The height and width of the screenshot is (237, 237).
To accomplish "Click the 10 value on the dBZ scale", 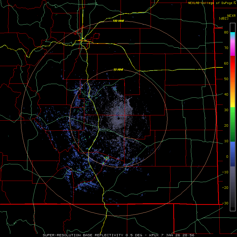I will pyautogui.click(x=226, y=141).
